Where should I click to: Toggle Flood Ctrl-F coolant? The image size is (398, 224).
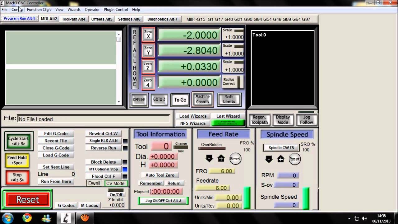coord(104,176)
